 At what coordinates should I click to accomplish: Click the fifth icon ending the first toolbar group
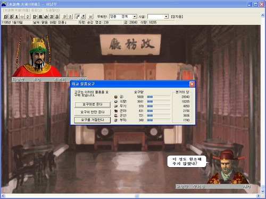point(28,16)
